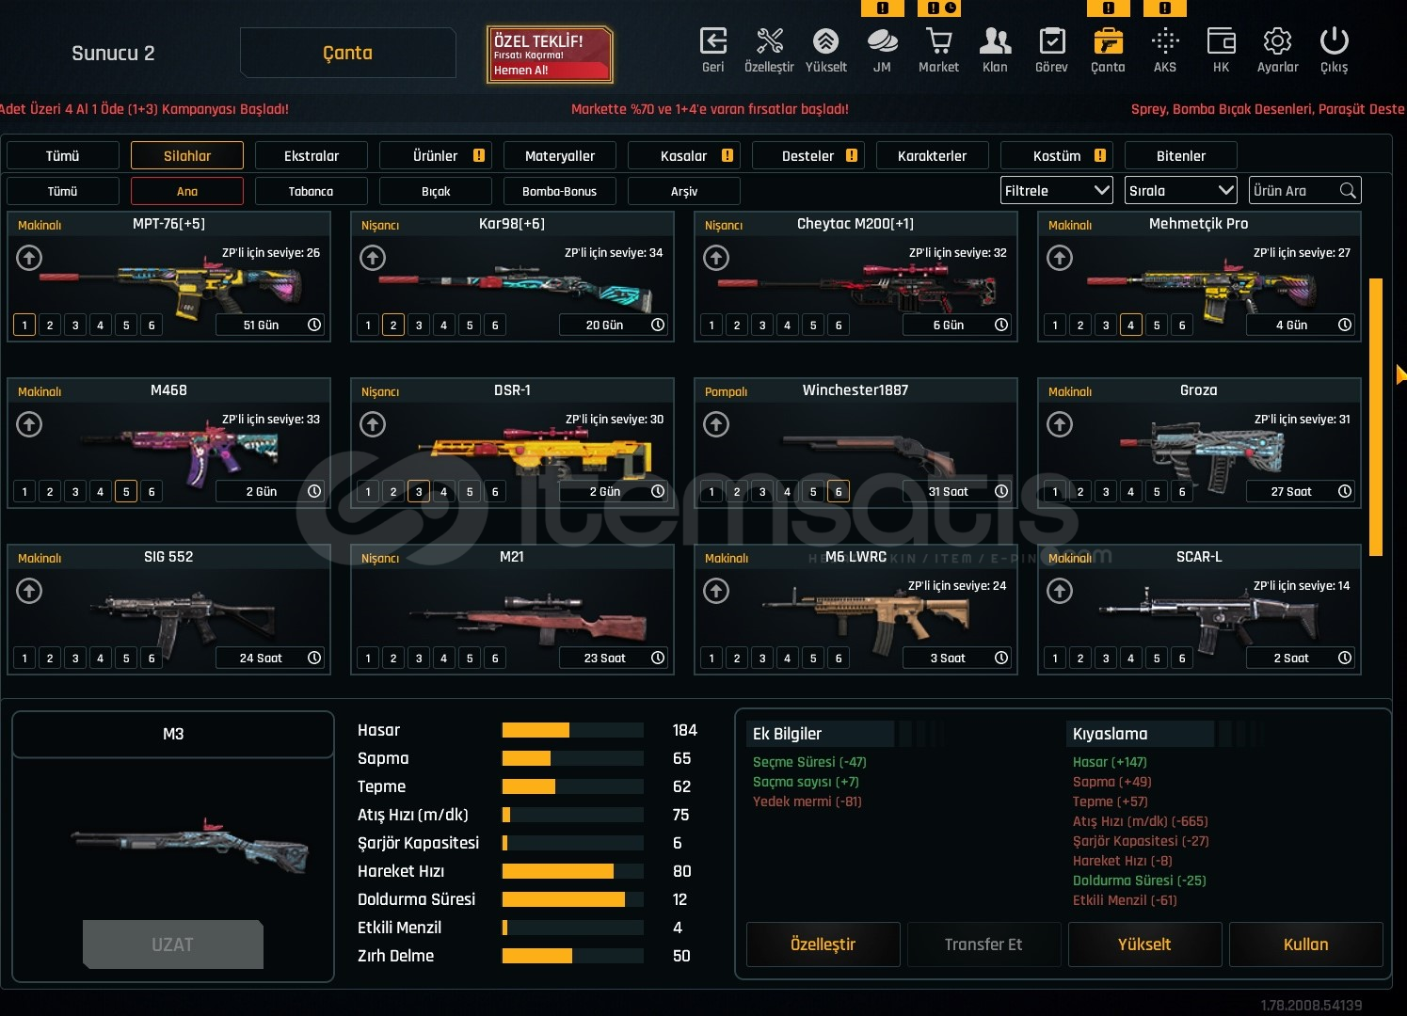The height and width of the screenshot is (1016, 1407).
Task: Click the upgrade arrow on Mehmetçik Pro
Action: (x=1060, y=258)
